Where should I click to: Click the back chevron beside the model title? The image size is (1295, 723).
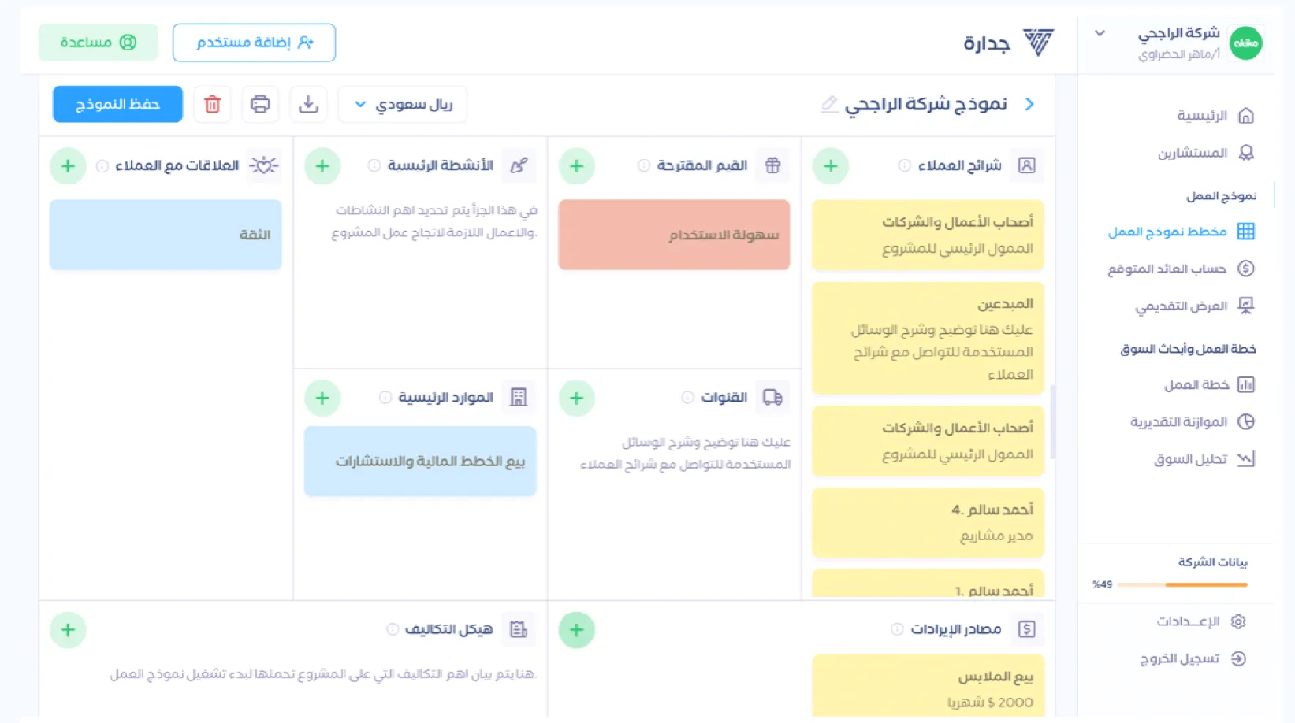point(1029,104)
